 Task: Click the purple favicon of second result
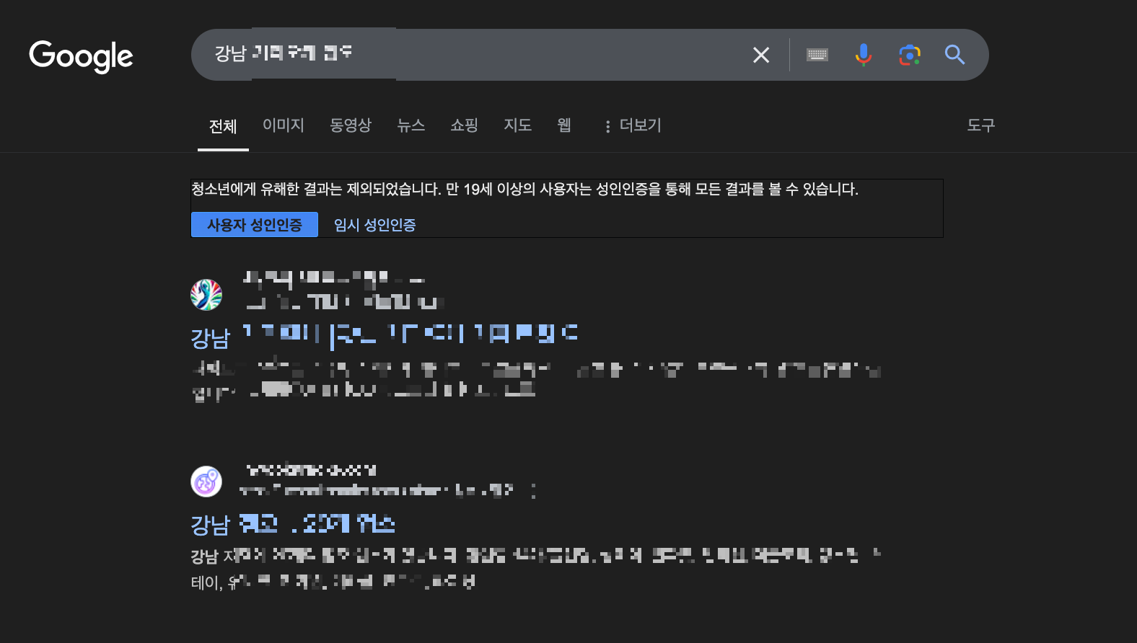[206, 482]
